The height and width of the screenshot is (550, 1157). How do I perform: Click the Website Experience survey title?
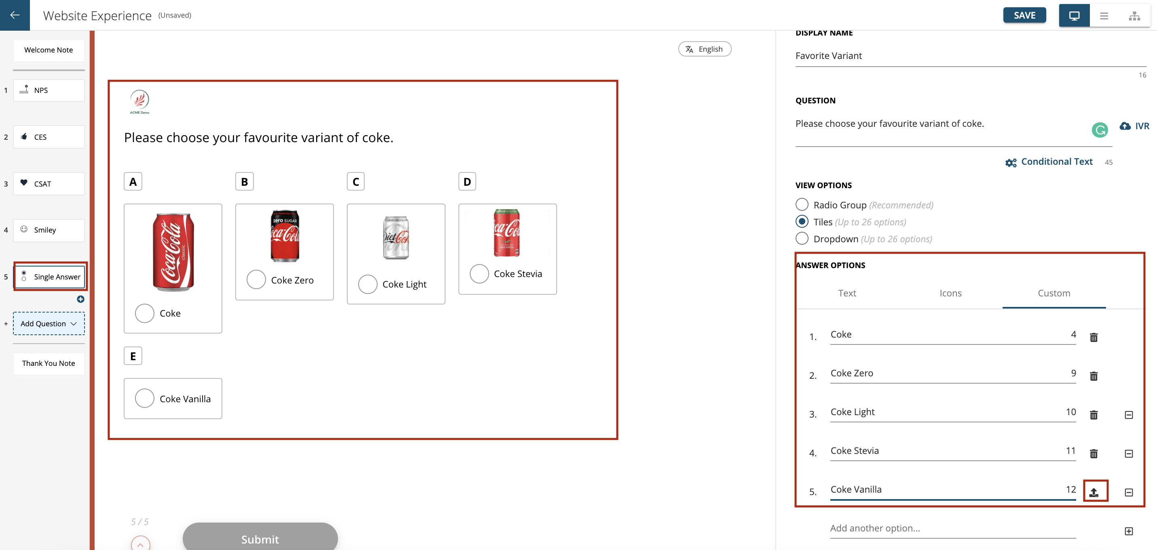pos(97,15)
